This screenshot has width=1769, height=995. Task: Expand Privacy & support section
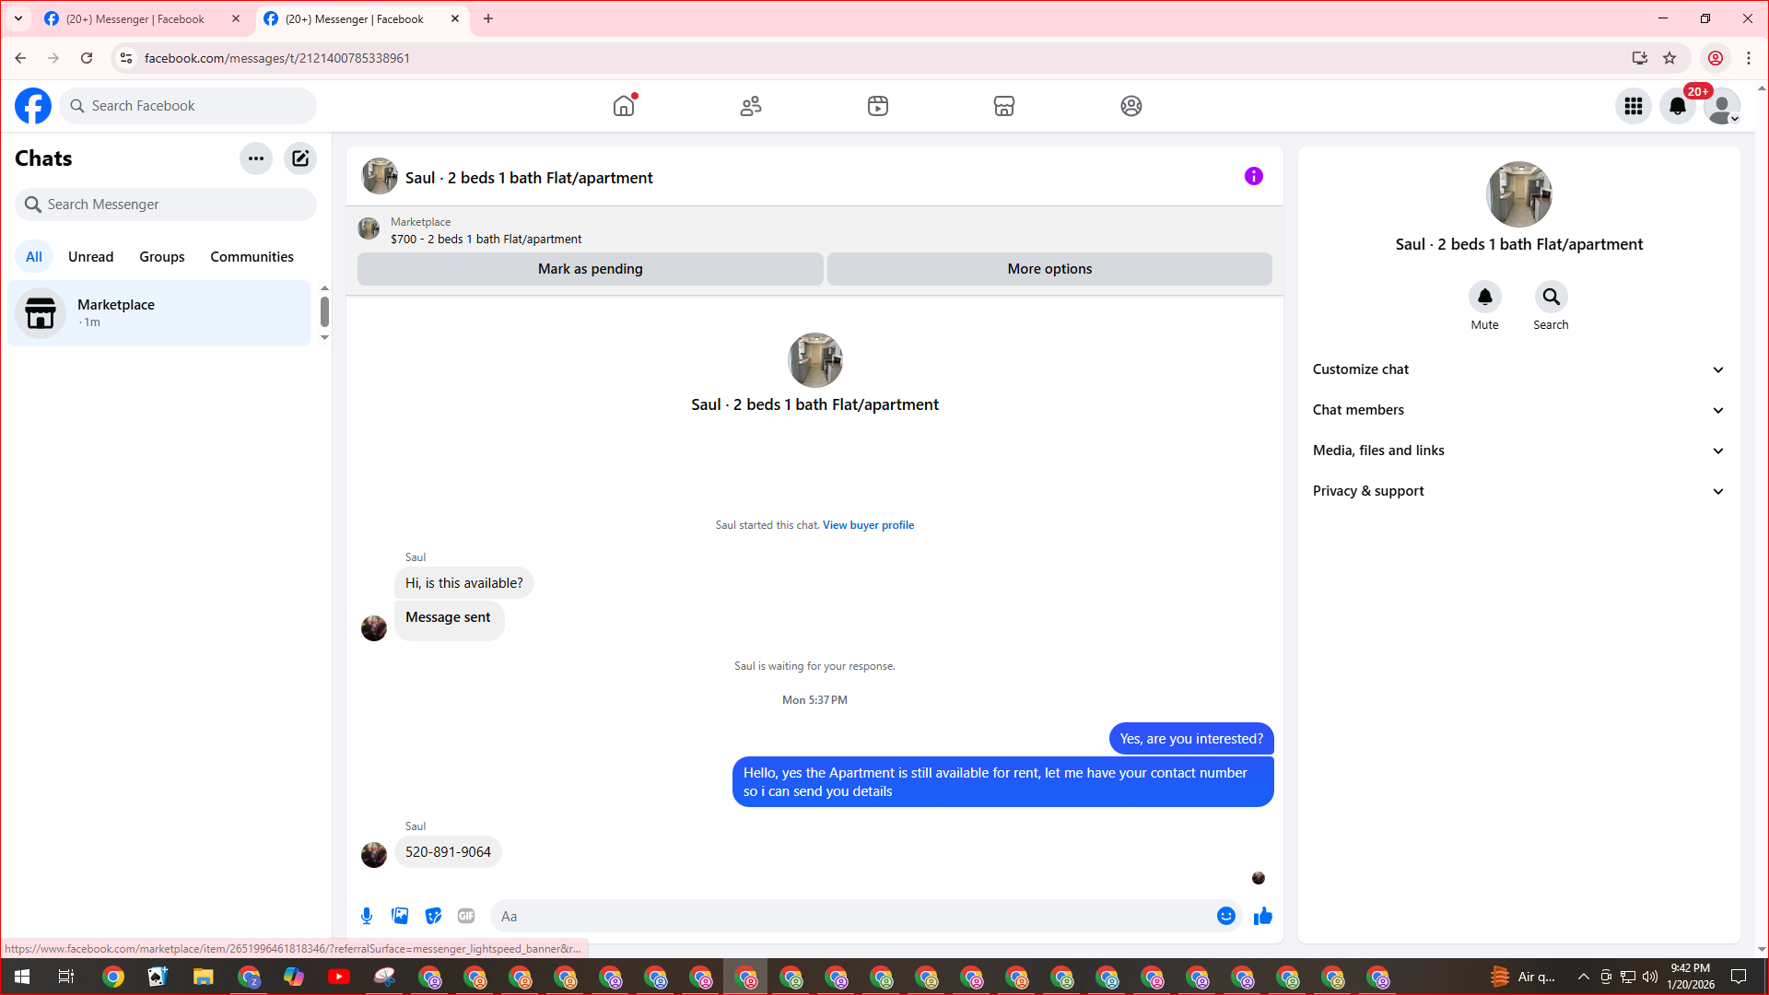point(1518,491)
